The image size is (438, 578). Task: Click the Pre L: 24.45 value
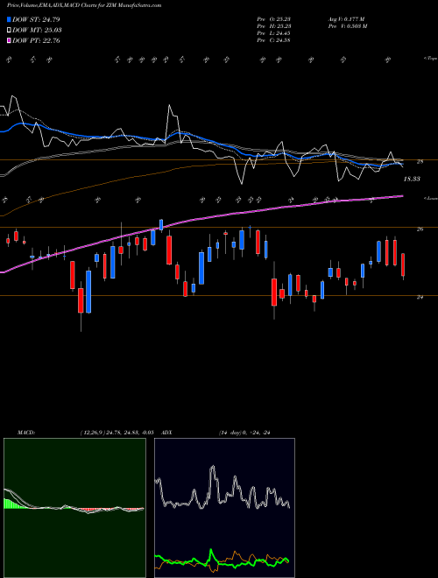coord(274,33)
